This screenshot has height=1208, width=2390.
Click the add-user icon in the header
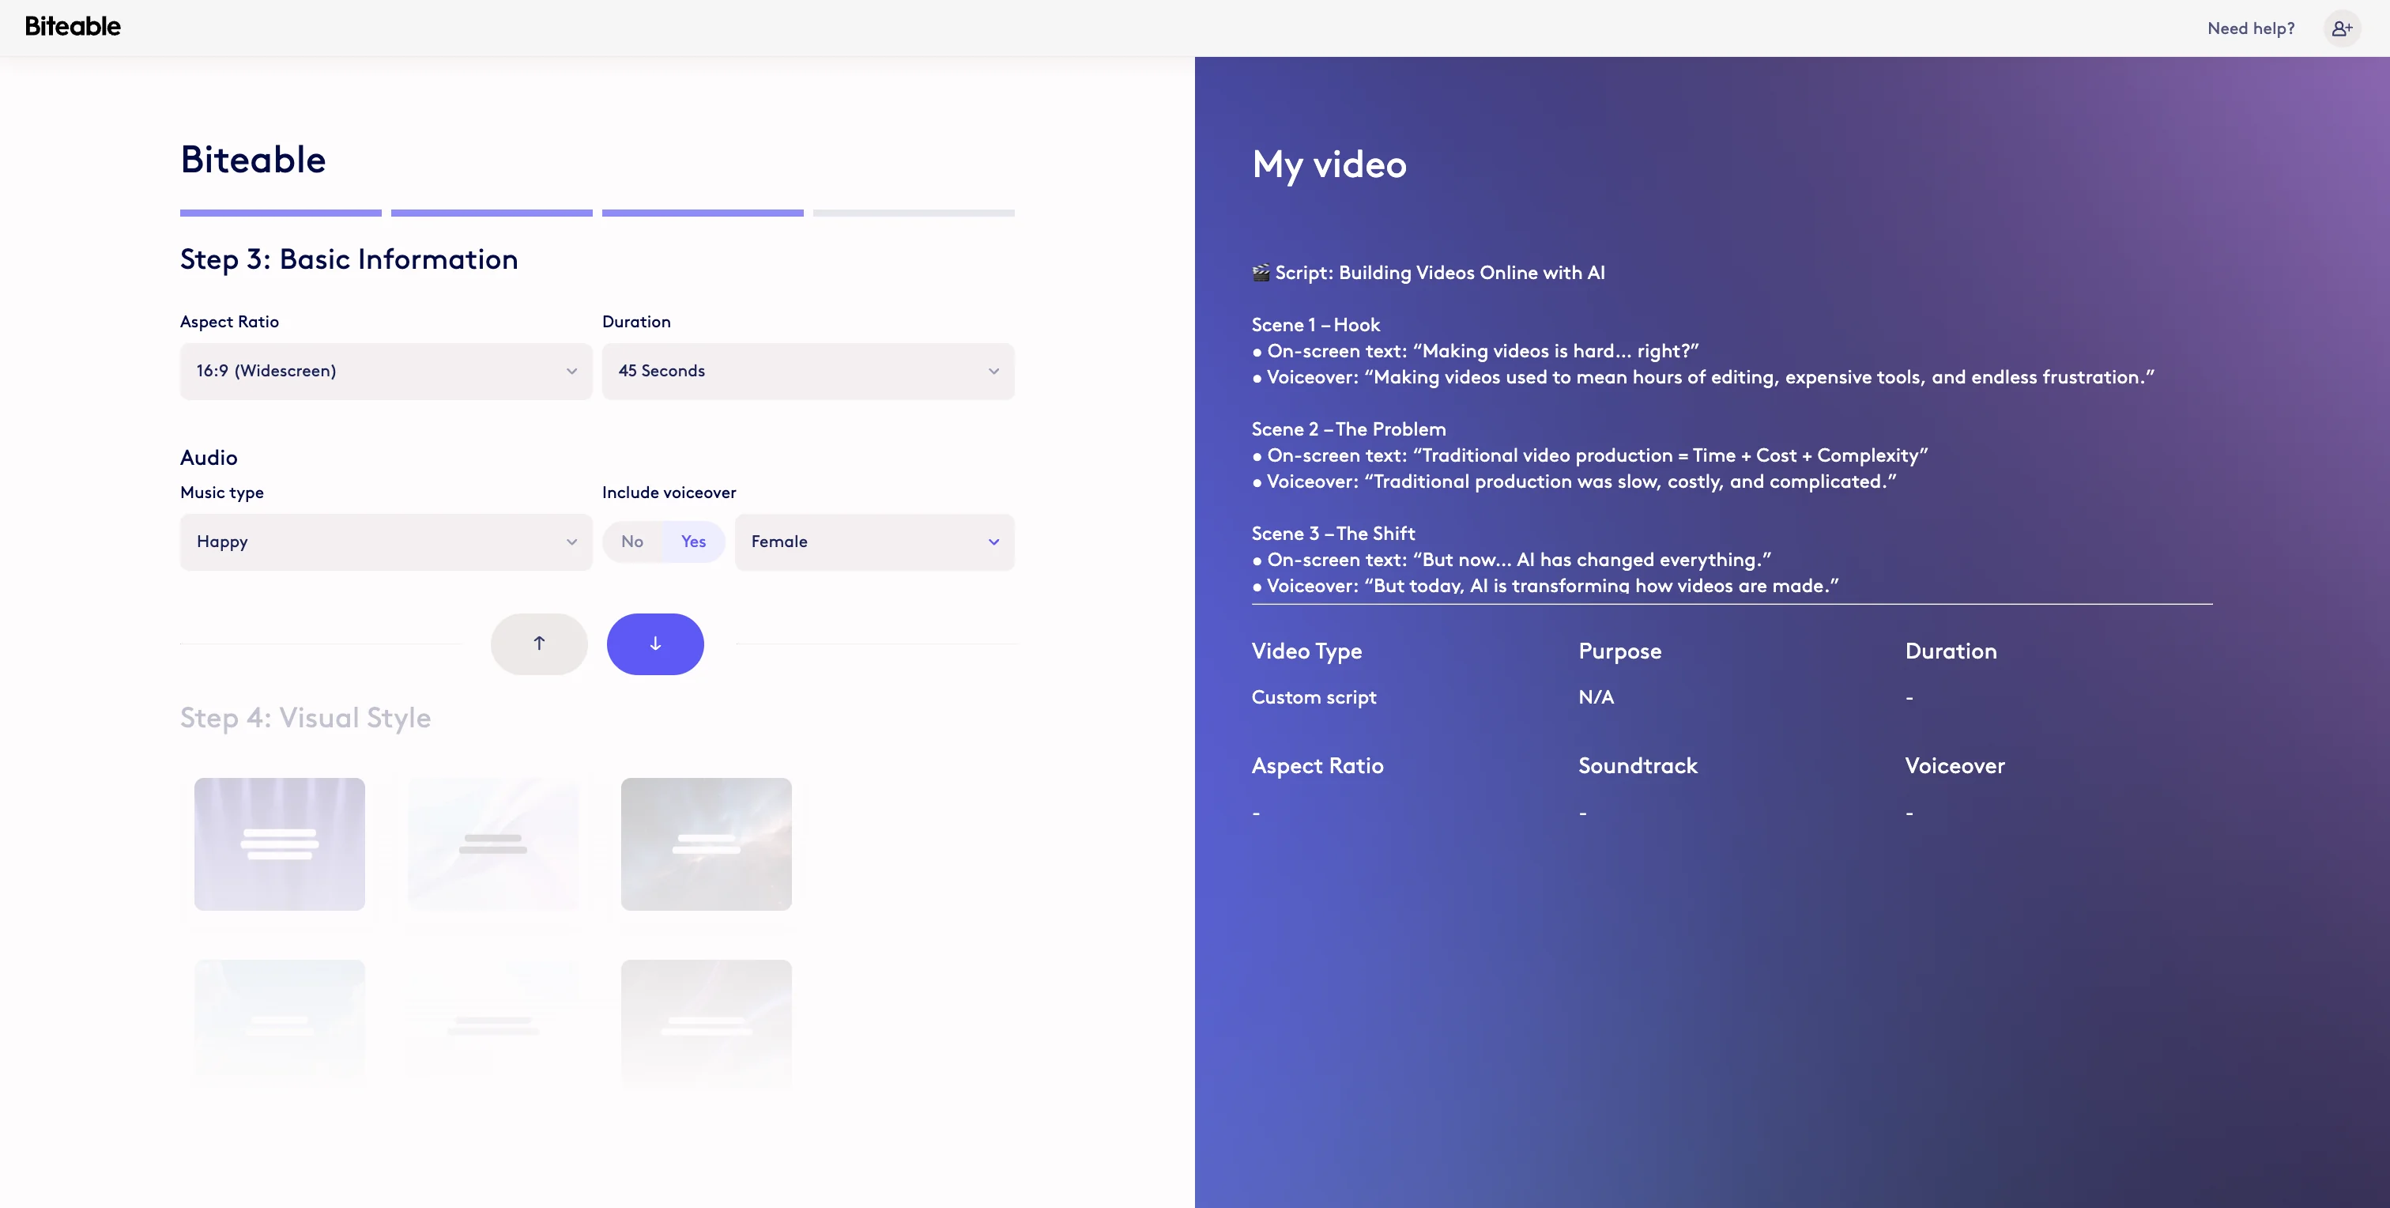(2341, 28)
